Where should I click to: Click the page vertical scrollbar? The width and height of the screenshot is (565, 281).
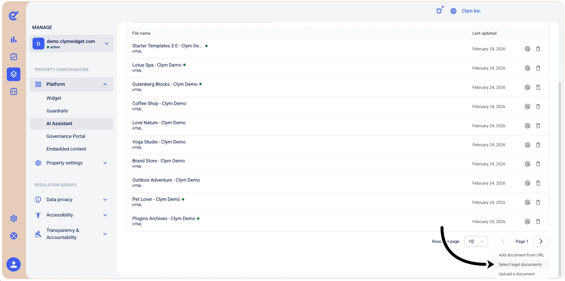tap(560, 179)
